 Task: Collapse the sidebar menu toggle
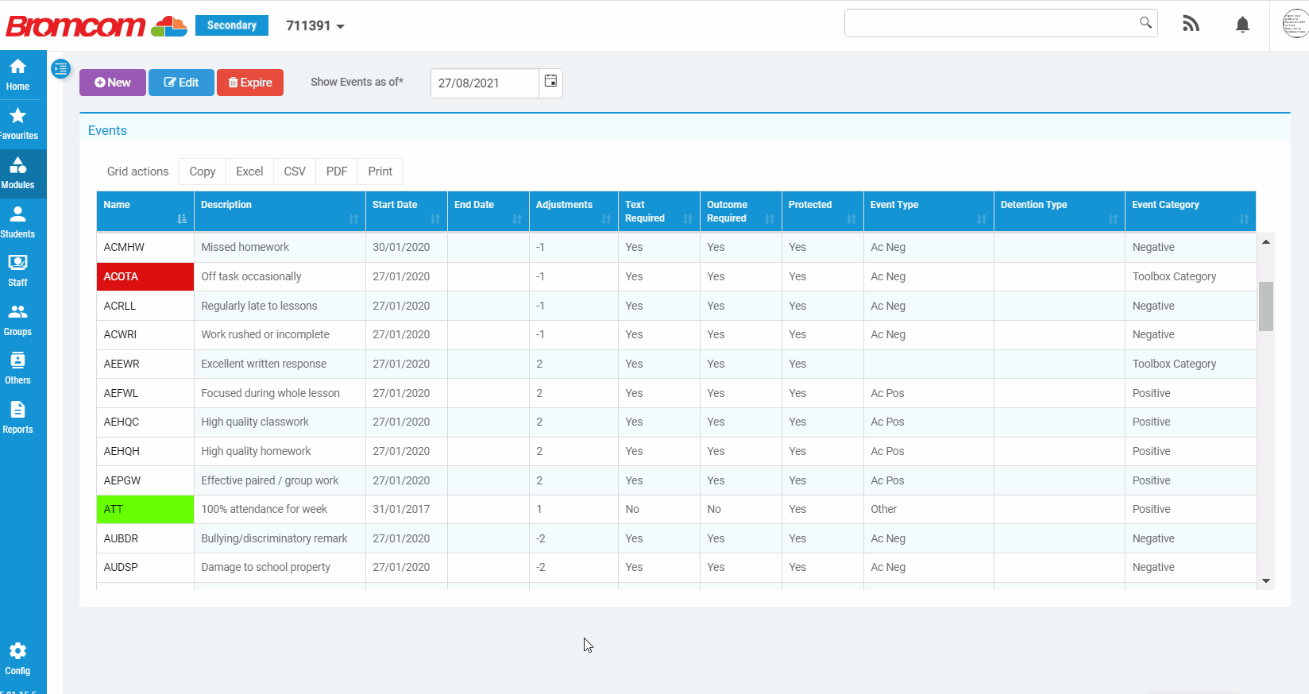(x=61, y=69)
